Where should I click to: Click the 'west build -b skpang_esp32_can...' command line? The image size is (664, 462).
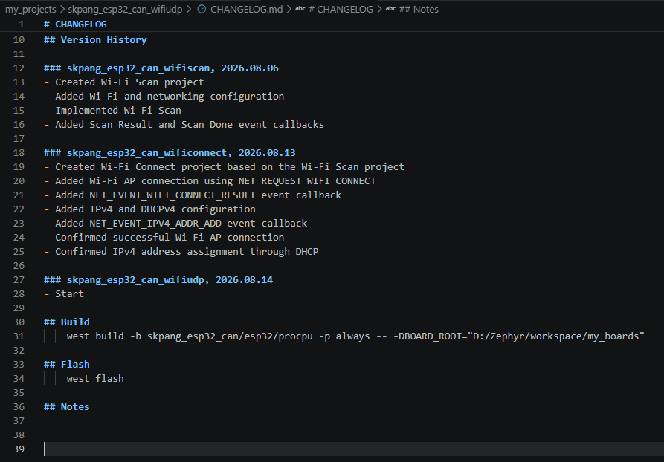pos(355,336)
